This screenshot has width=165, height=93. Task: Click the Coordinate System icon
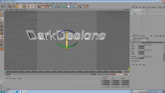pyautogui.click(x=39, y=6)
